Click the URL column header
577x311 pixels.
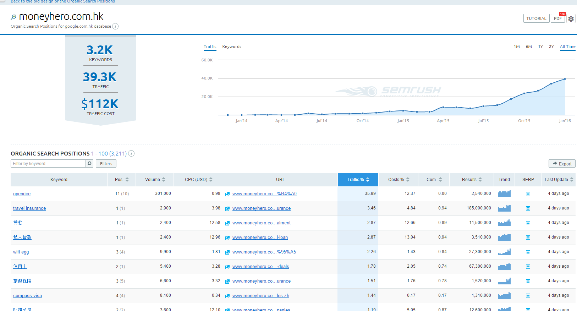click(280, 180)
